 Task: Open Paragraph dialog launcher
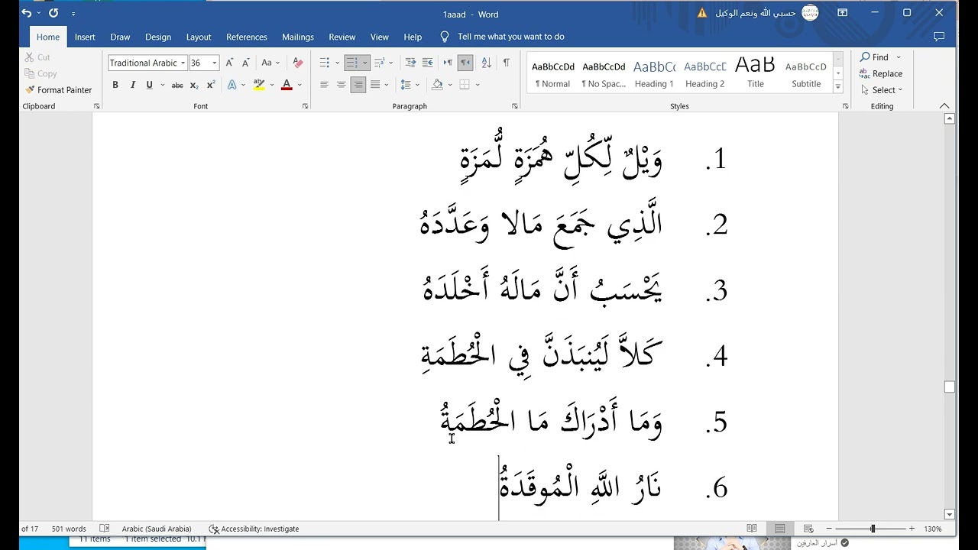click(516, 106)
